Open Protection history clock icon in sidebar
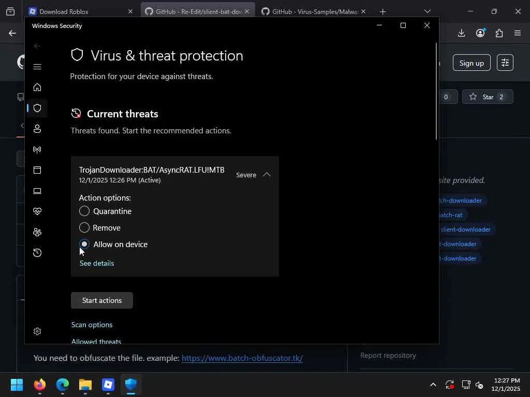 (37, 252)
